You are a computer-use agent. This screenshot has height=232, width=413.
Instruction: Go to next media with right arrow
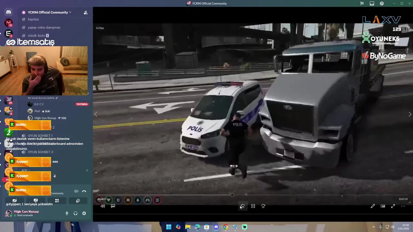coord(410,114)
